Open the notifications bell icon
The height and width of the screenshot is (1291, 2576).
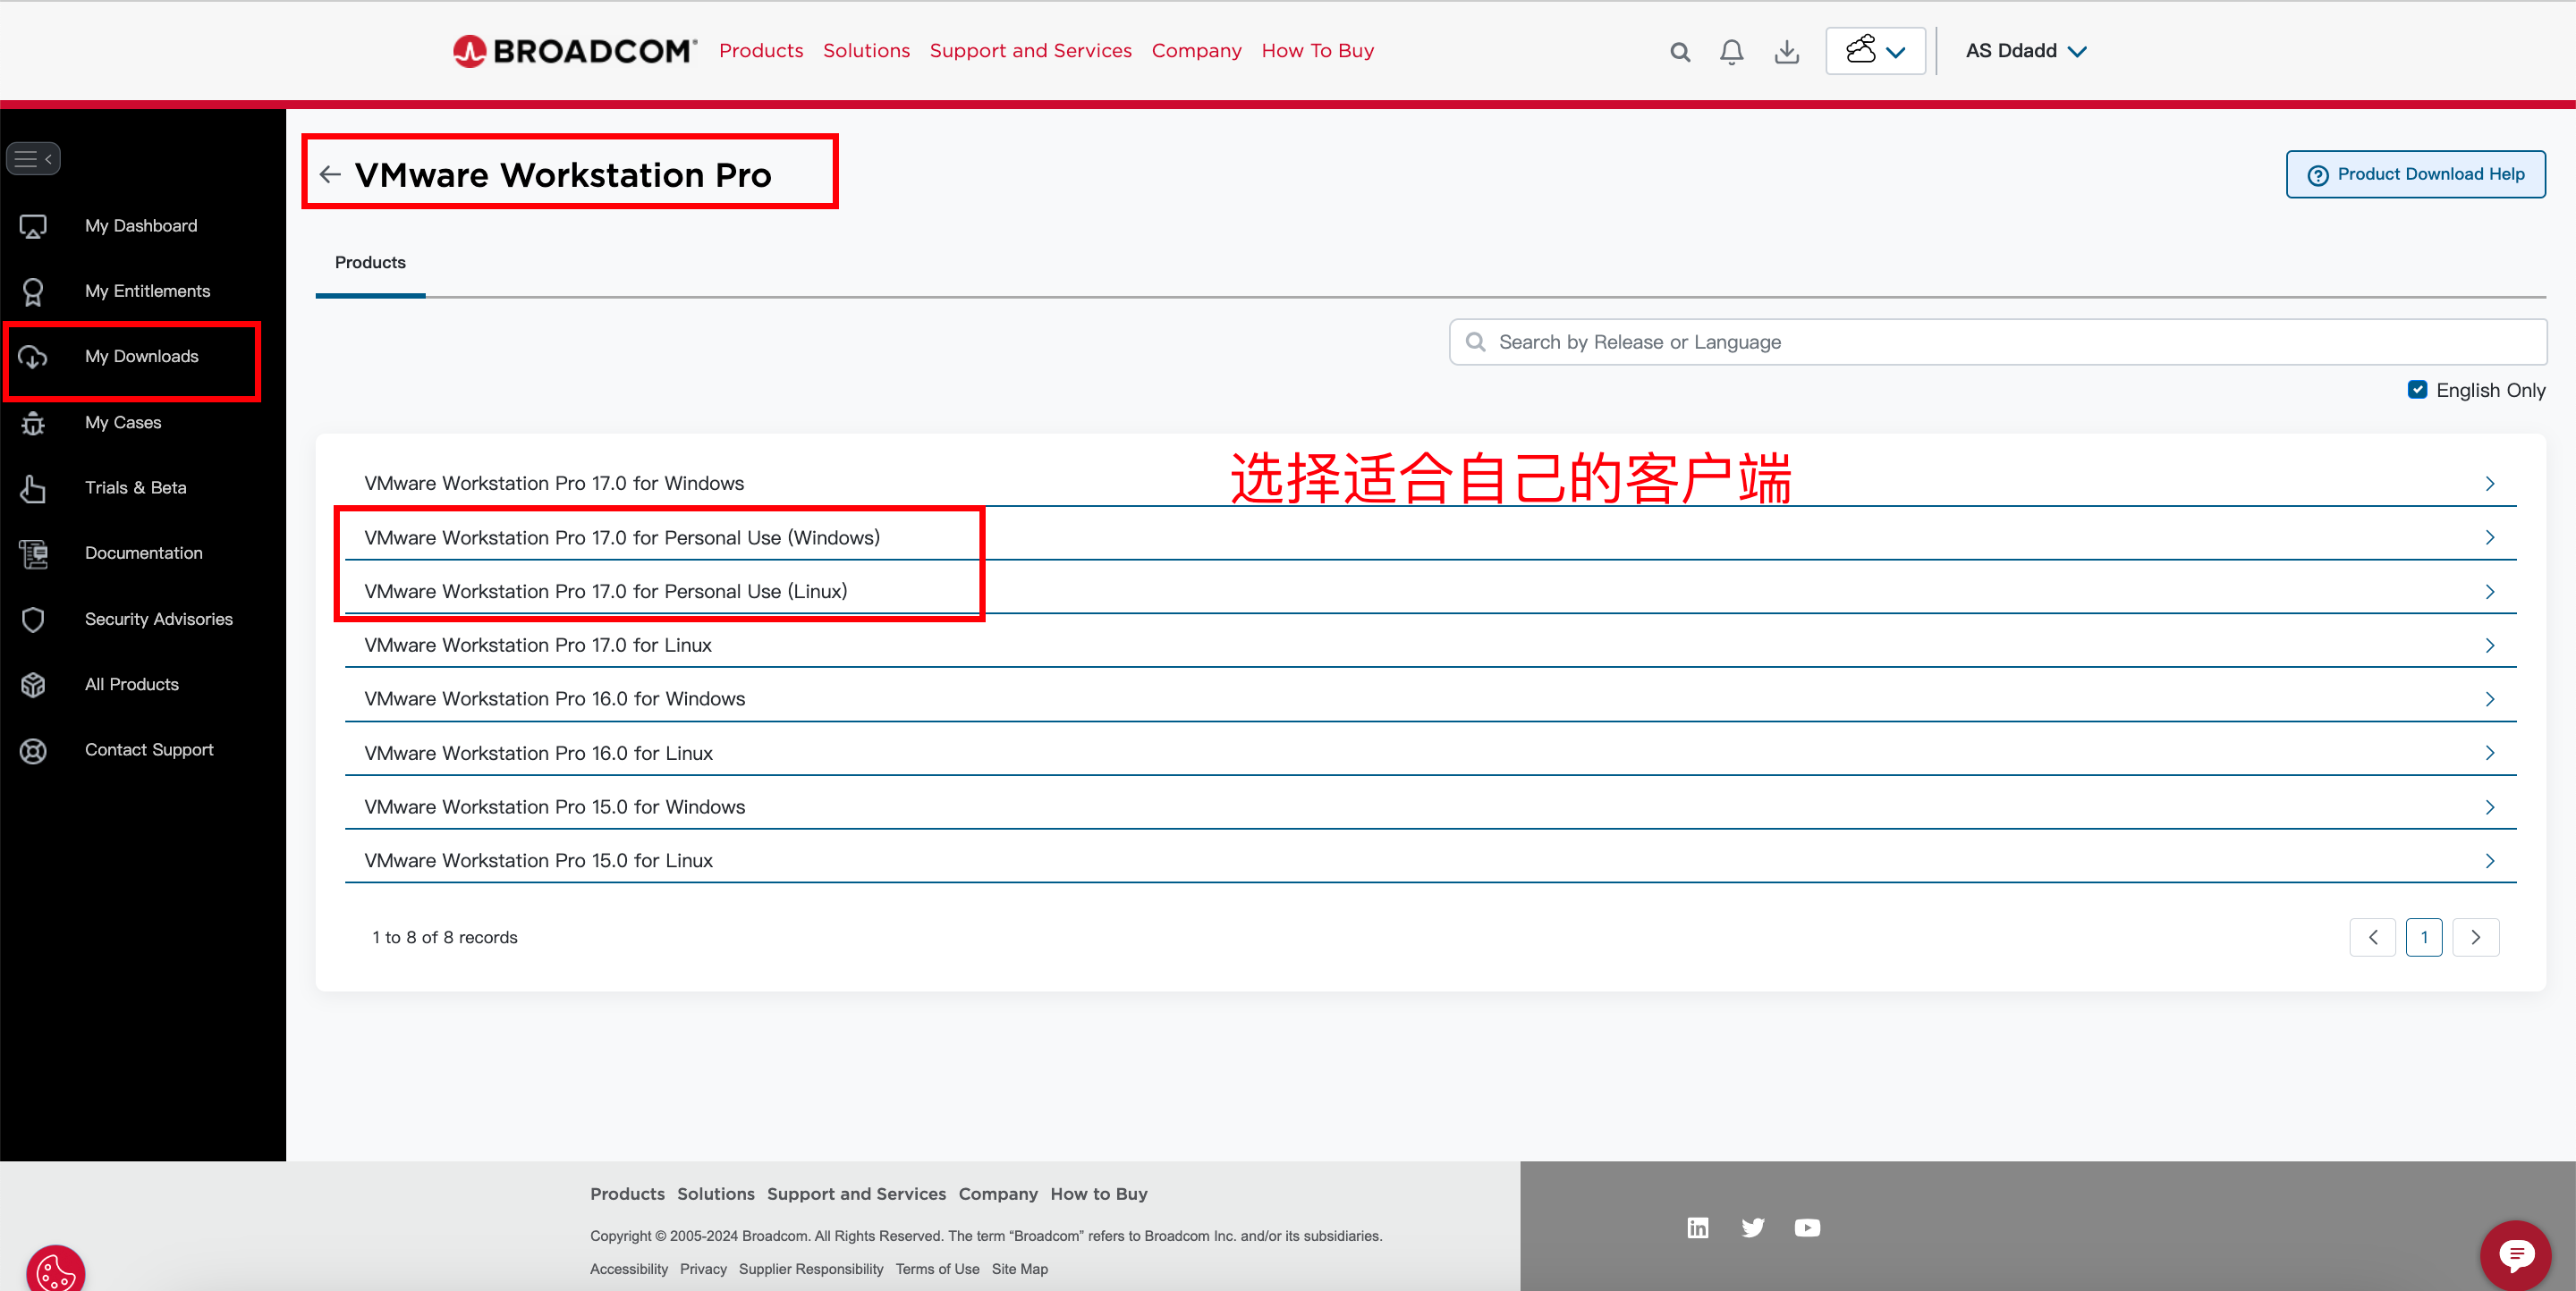coord(1732,51)
